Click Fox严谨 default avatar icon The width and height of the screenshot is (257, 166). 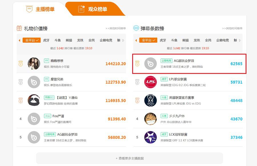pyautogui.click(x=34, y=119)
